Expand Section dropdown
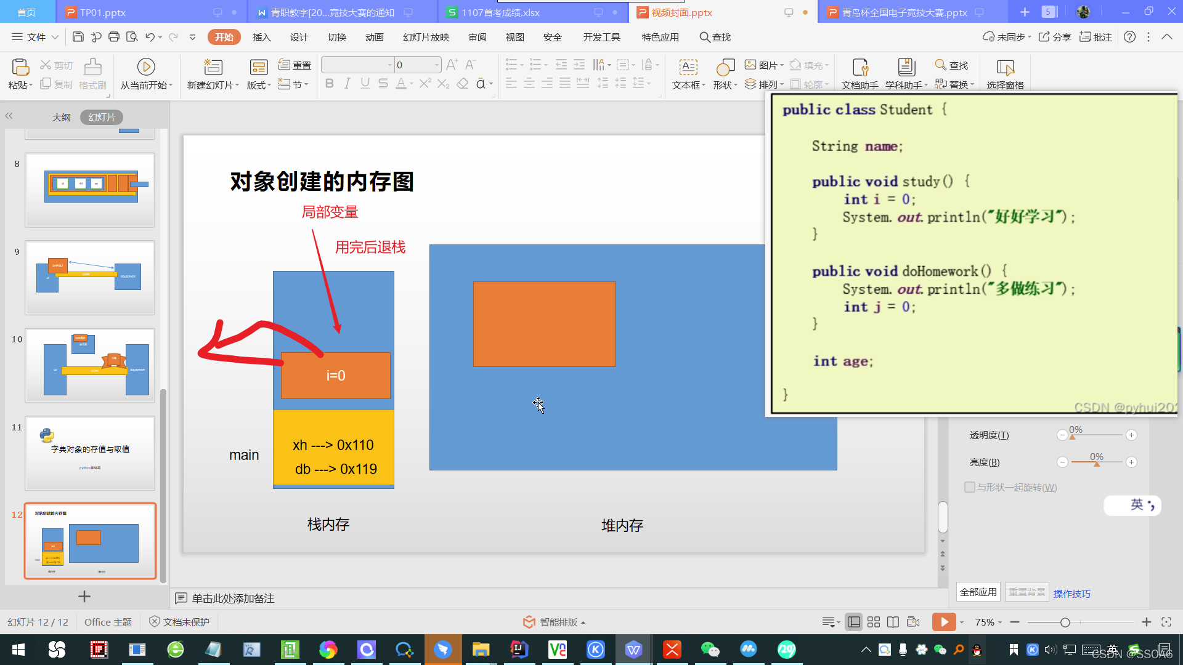Viewport: 1183px width, 665px height. point(293,84)
